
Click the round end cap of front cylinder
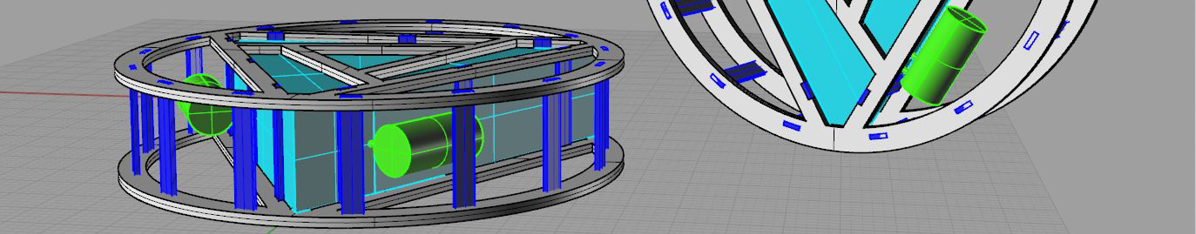(x=393, y=150)
